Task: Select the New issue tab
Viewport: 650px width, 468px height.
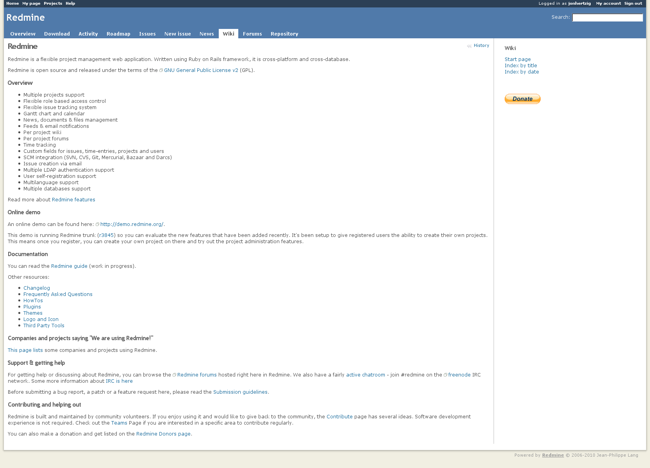Action: [178, 34]
